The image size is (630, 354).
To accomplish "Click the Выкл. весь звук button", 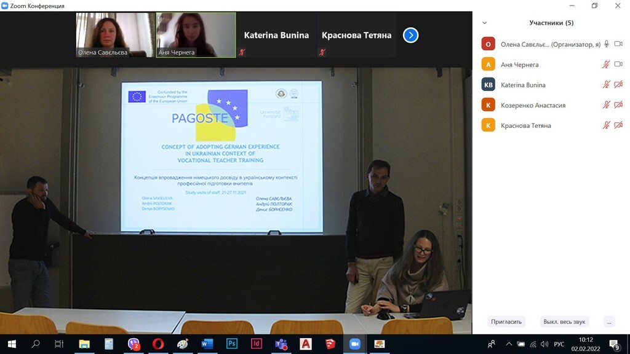I will [x=564, y=321].
